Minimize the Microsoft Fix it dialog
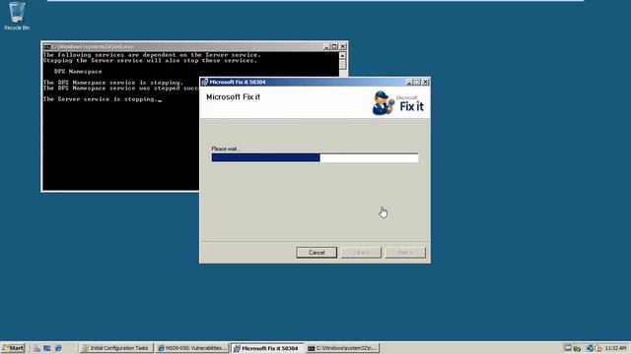The width and height of the screenshot is (631, 354). point(409,82)
